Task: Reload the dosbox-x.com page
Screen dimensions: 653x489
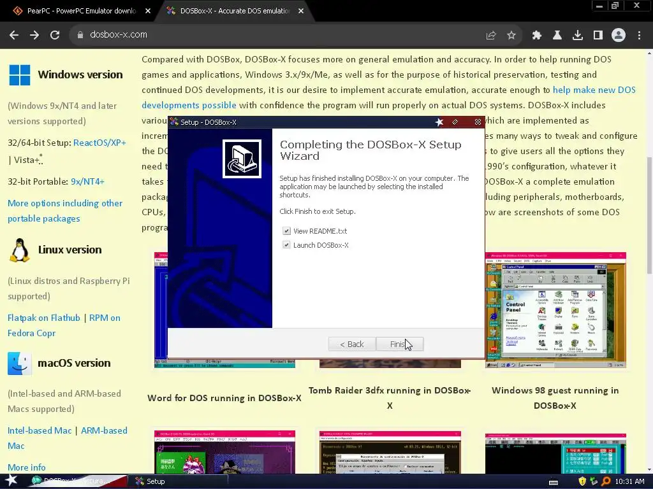Action: [x=55, y=35]
